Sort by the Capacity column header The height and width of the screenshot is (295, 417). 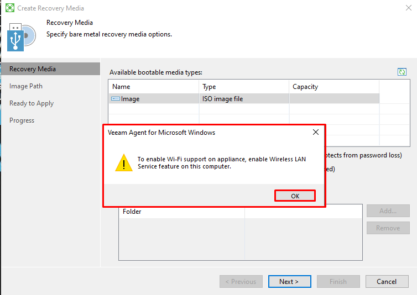[x=334, y=87]
